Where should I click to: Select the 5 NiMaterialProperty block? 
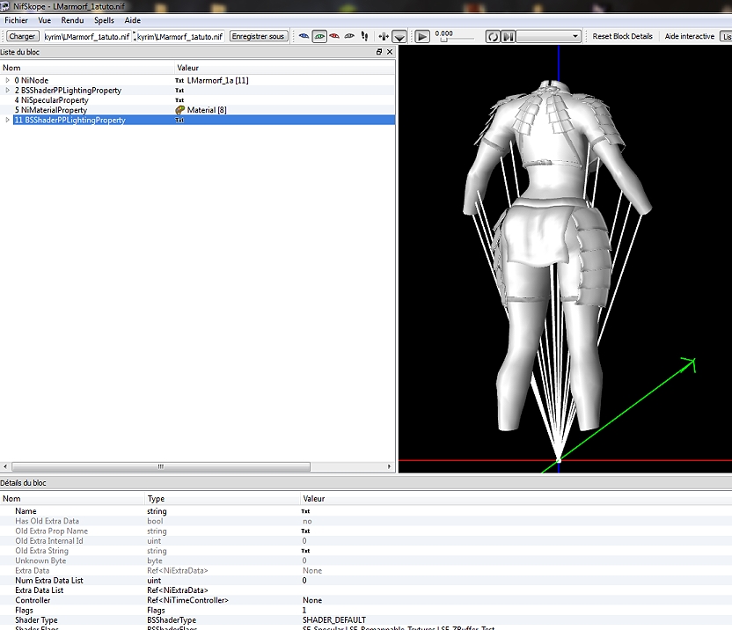coord(51,110)
